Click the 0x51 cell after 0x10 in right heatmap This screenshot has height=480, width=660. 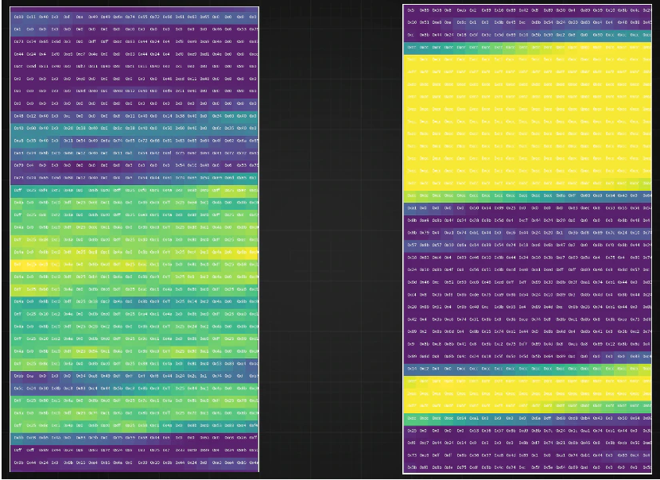tap(424, 23)
